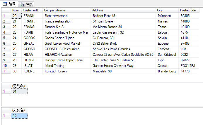The height and width of the screenshot is (125, 203).
Task: Click the Brandenburg city cell
Action: pyautogui.click(x=167, y=71)
